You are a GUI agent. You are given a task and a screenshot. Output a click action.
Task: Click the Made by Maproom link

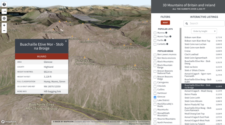(63, 121)
